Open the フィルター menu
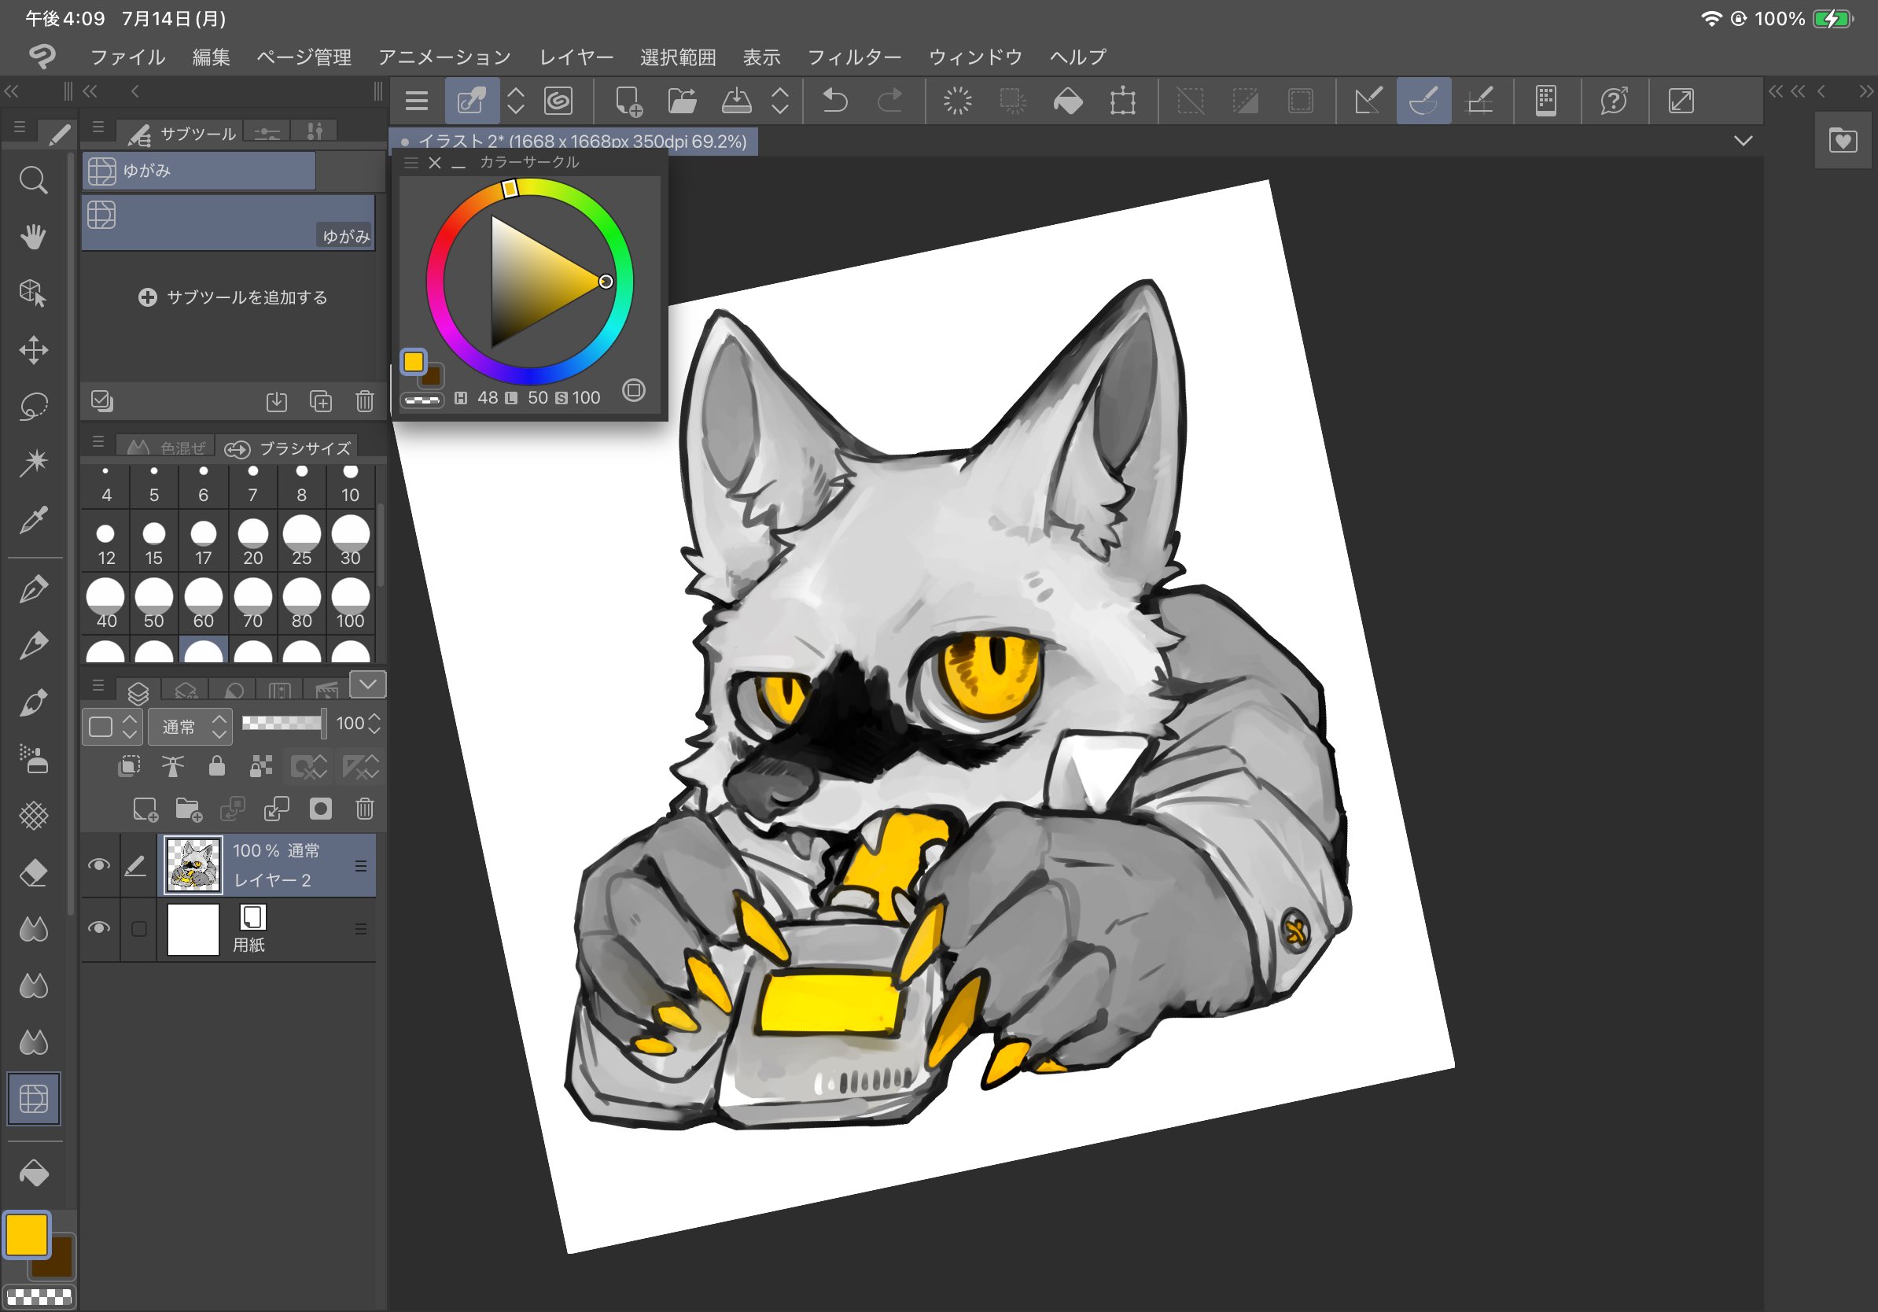The image size is (1878, 1312). (854, 57)
